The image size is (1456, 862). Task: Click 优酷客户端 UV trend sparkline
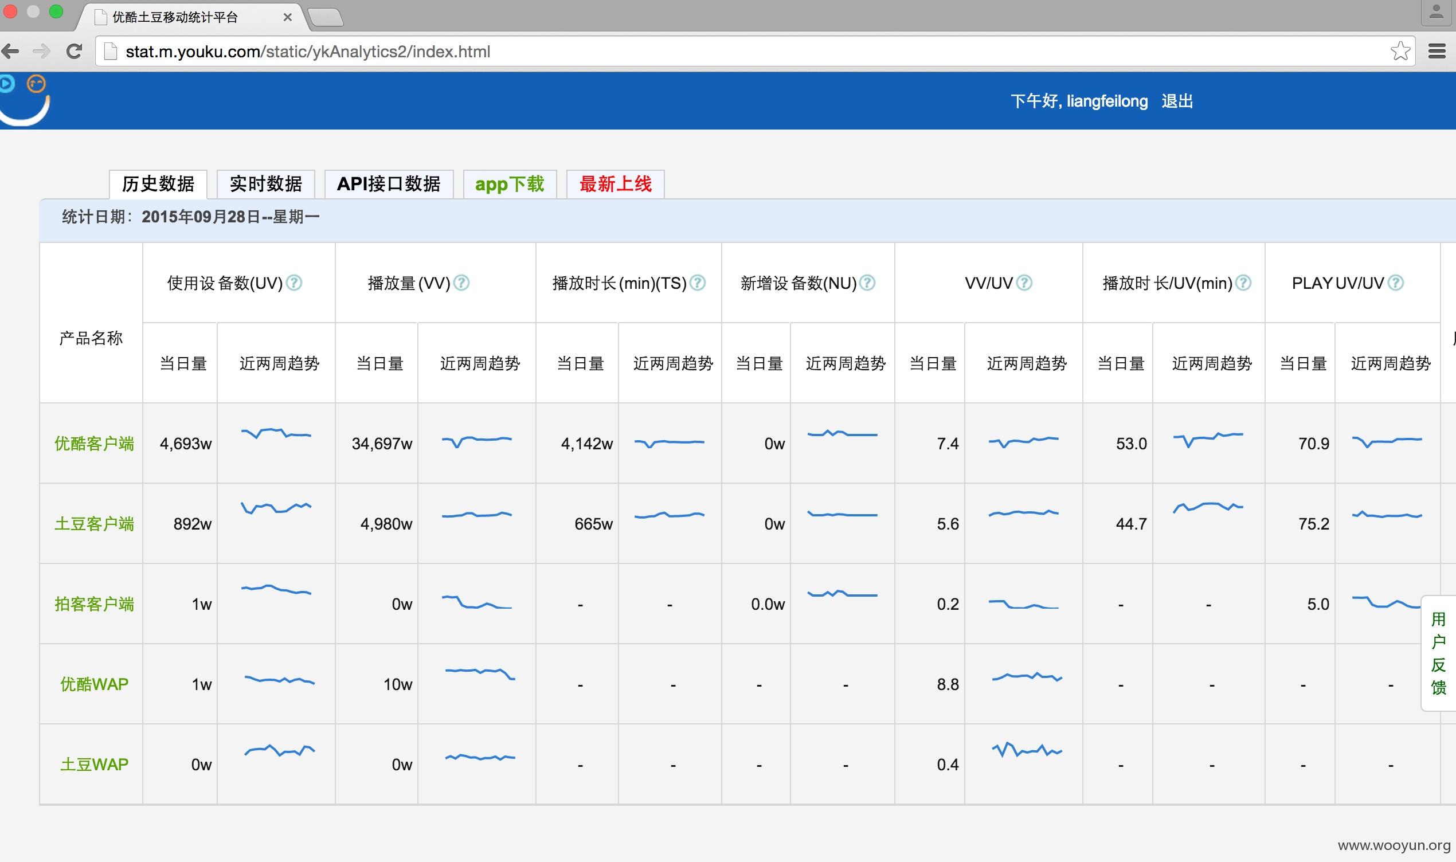[x=276, y=433]
